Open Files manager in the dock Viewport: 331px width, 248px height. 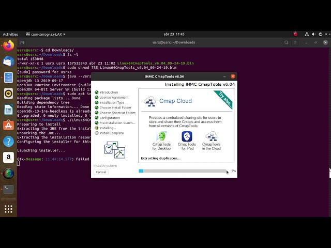[8, 78]
